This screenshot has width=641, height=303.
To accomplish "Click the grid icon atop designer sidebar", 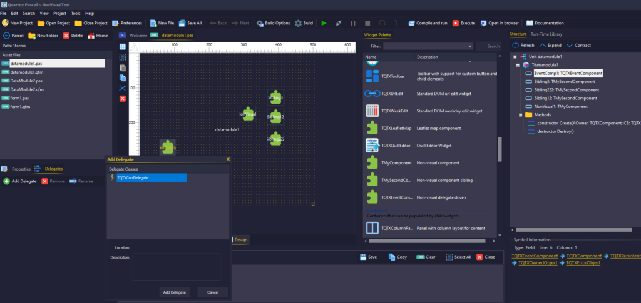I will [x=123, y=46].
